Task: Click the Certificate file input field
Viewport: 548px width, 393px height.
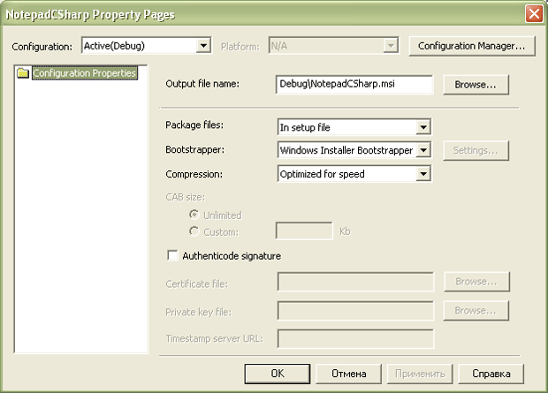Action: pyautogui.click(x=355, y=282)
